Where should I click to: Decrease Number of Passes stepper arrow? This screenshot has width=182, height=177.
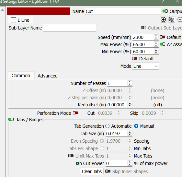[130, 85]
